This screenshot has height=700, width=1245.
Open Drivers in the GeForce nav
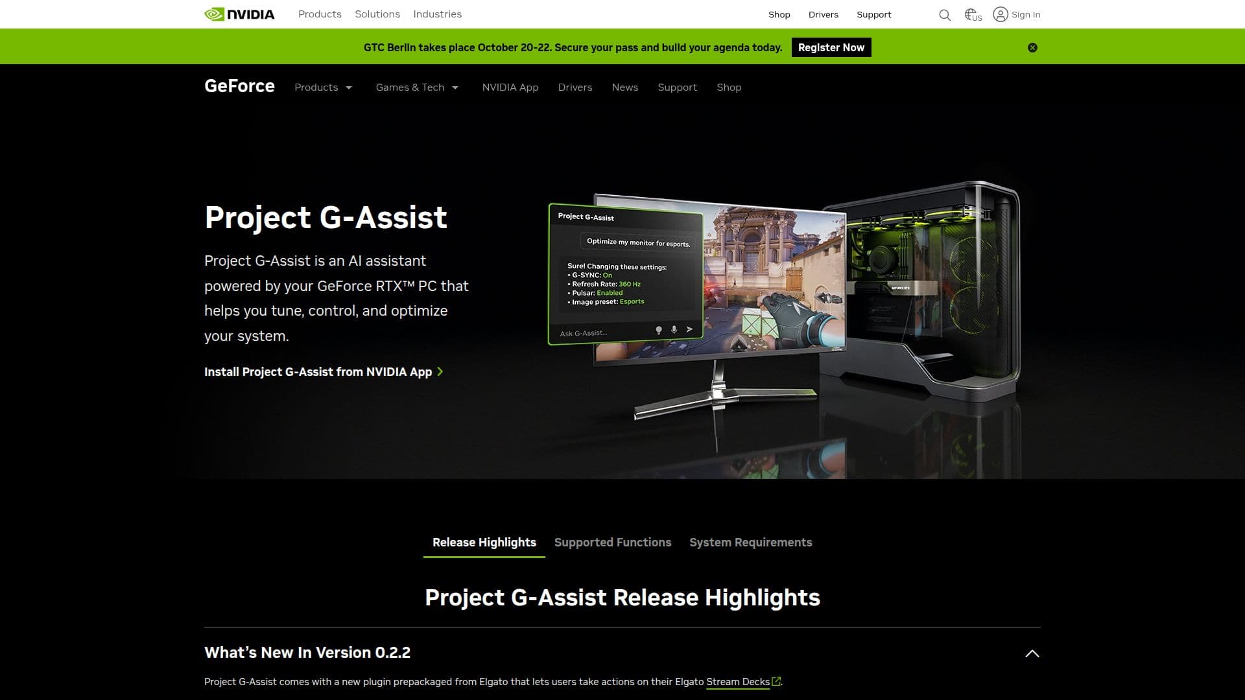(x=575, y=87)
